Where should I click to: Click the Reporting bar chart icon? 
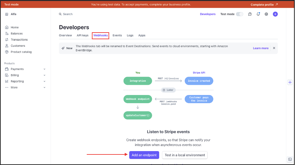[x=7, y=81]
